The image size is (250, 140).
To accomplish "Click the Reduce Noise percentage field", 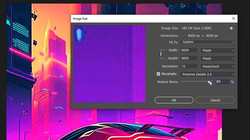I will 223,82.
